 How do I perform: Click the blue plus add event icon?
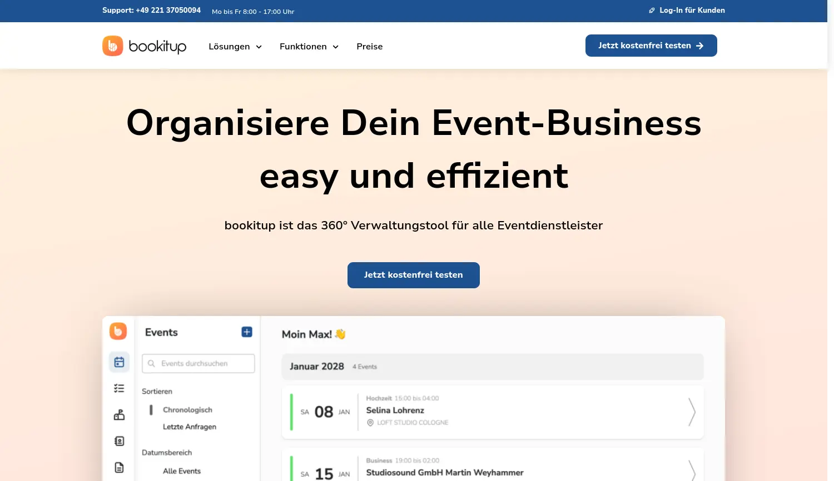coord(247,332)
